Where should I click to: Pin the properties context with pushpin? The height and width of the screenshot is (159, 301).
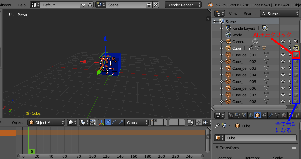pyautogui.click(x=217, y=126)
